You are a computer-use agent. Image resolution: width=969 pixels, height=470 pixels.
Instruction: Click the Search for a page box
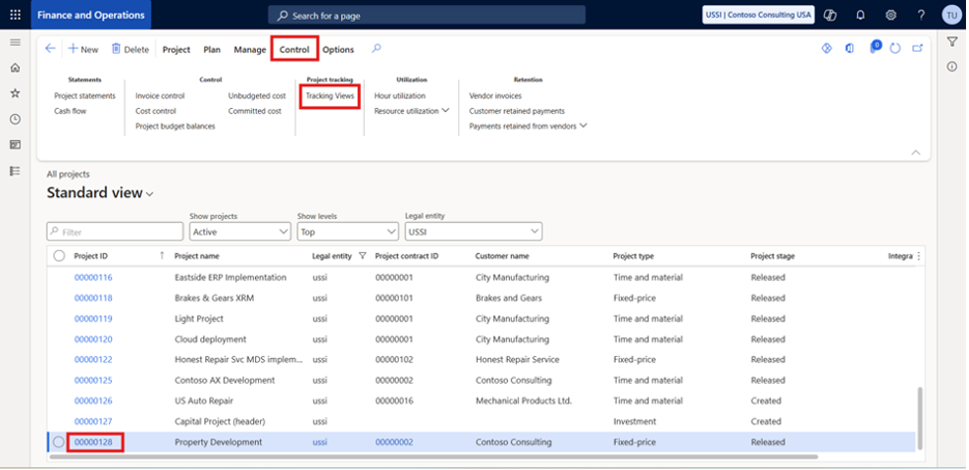click(x=426, y=16)
